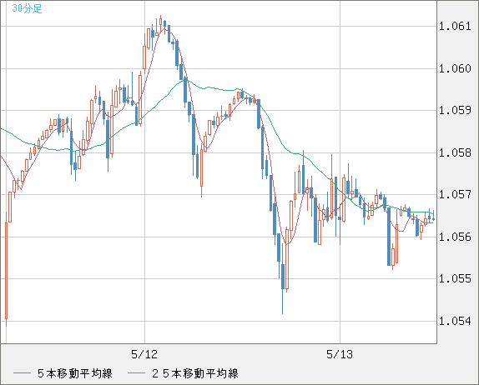This screenshot has width=479, height=385.
Task: Click the 1.061 price axis label
Action: [455, 26]
